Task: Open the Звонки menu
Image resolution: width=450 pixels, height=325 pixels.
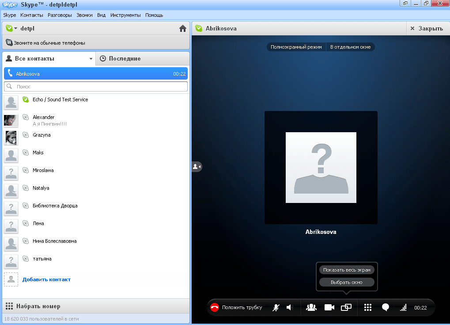Action: click(84, 15)
